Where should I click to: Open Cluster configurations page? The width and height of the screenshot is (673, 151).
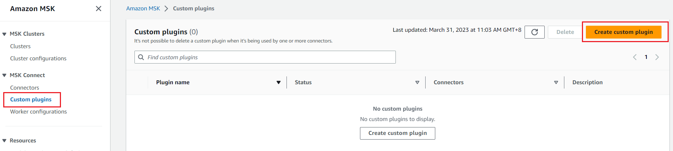38,59
